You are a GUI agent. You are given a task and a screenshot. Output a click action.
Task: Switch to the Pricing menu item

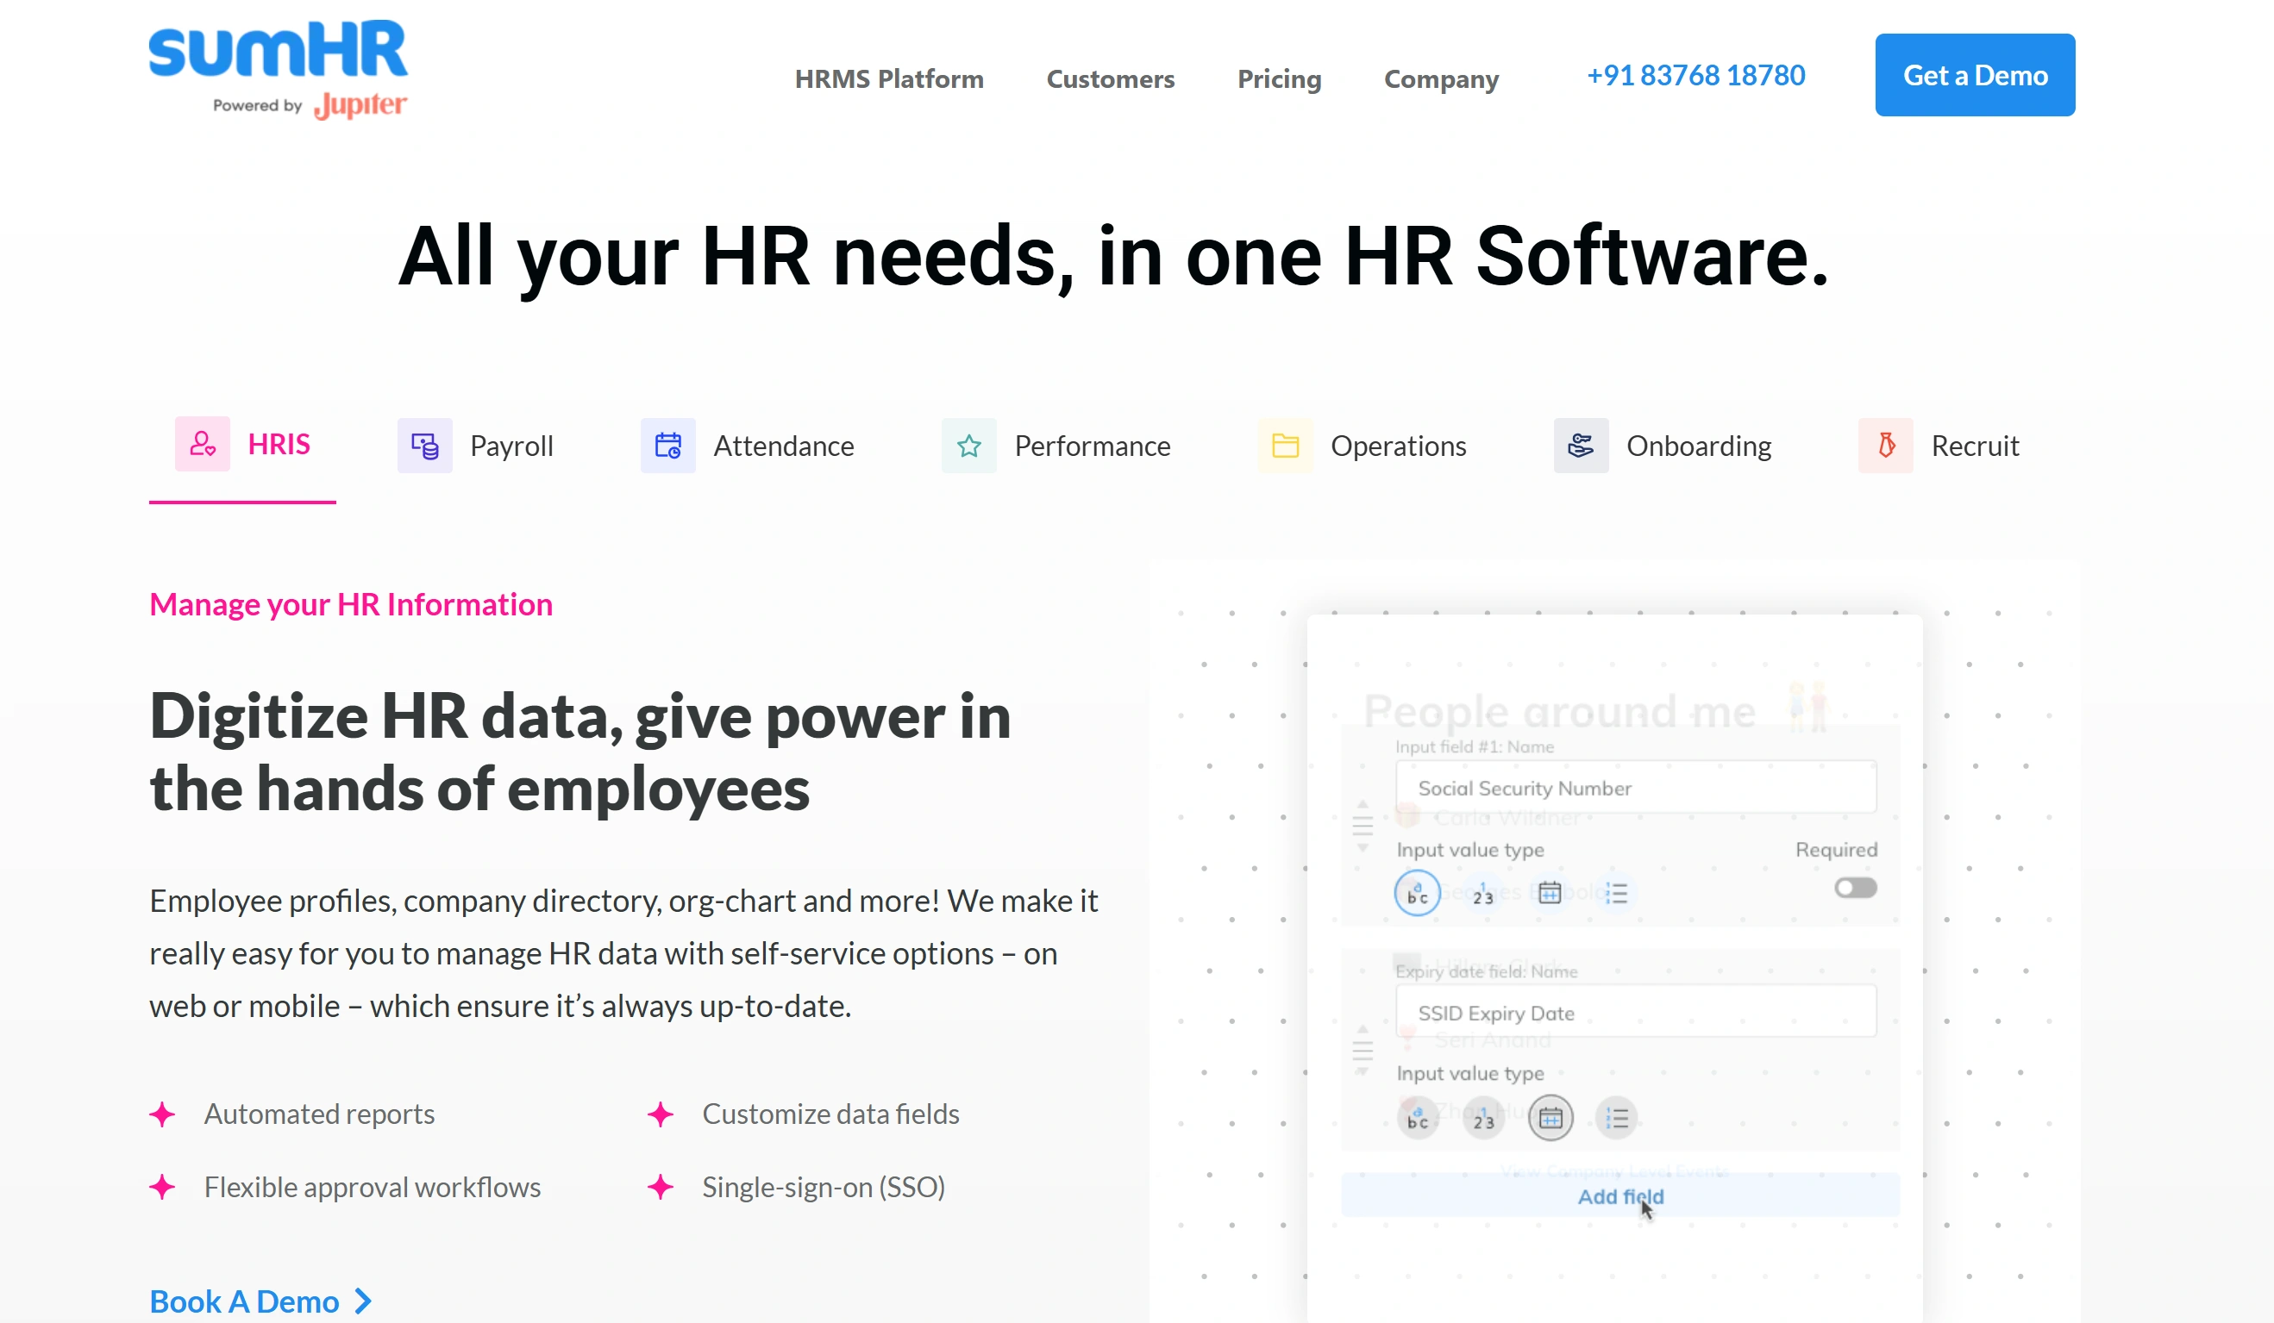(x=1279, y=79)
